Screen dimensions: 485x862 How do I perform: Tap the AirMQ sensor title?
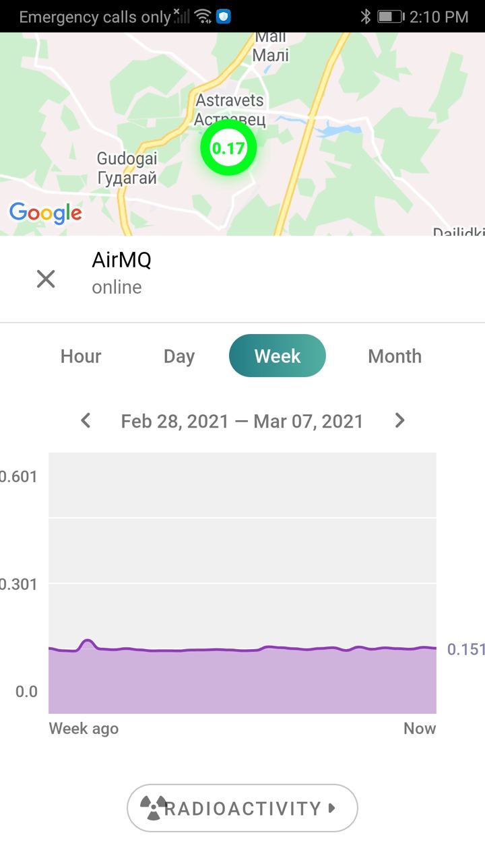click(121, 259)
